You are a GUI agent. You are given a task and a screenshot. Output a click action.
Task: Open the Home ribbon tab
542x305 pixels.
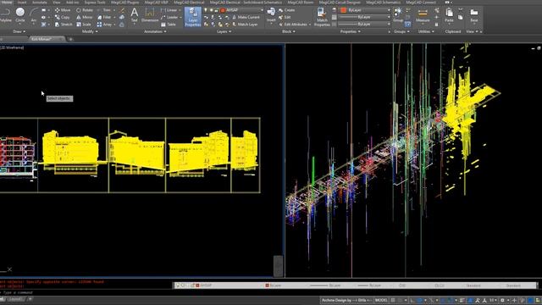pos(7,2)
